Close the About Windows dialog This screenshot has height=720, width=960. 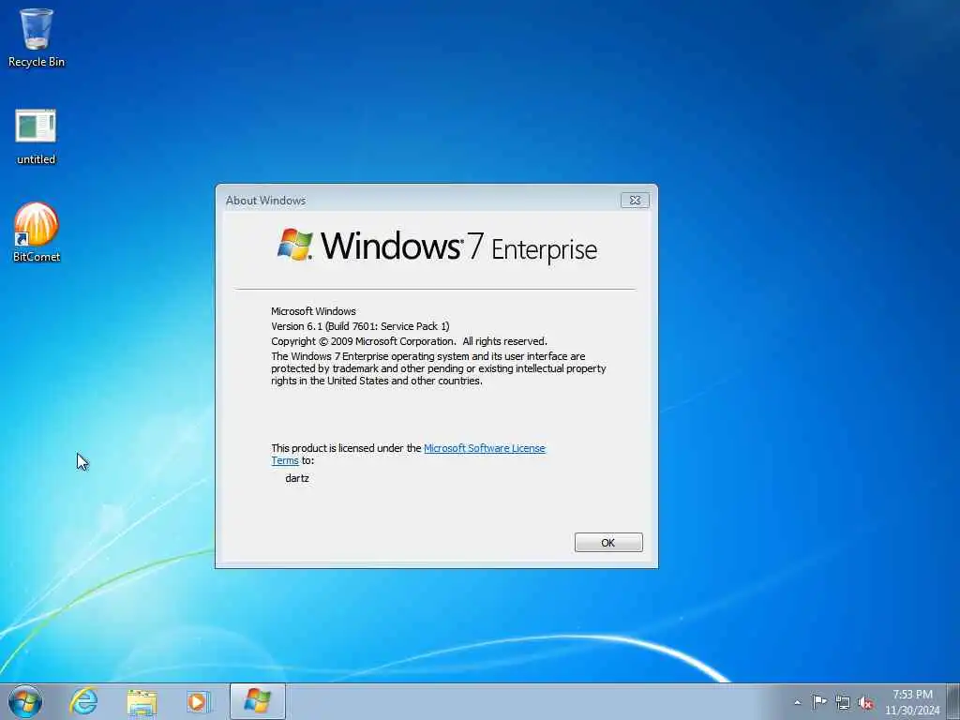[635, 201]
